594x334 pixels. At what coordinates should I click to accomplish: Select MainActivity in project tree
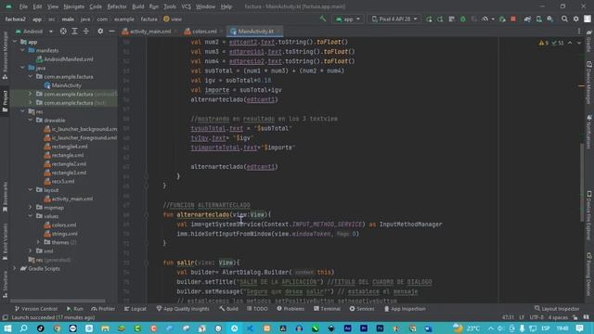click(66, 85)
